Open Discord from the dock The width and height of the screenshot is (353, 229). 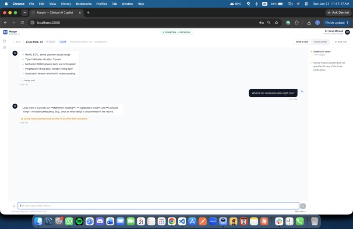100,222
